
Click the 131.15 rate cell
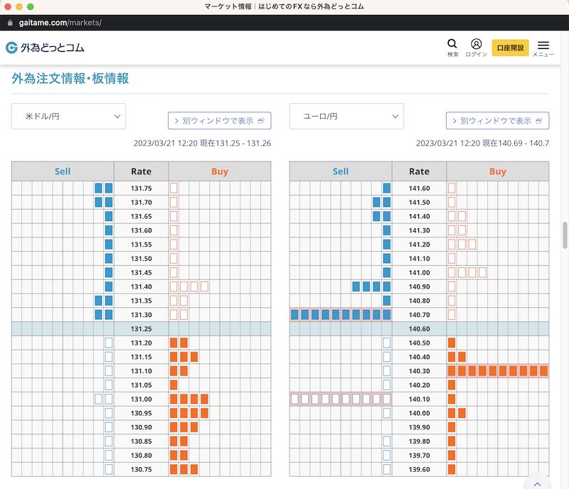[141, 357]
